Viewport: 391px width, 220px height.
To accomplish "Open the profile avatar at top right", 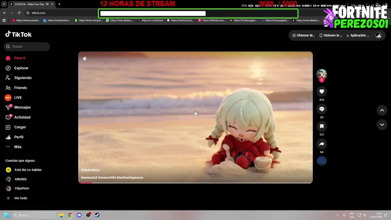I will 378,35.
